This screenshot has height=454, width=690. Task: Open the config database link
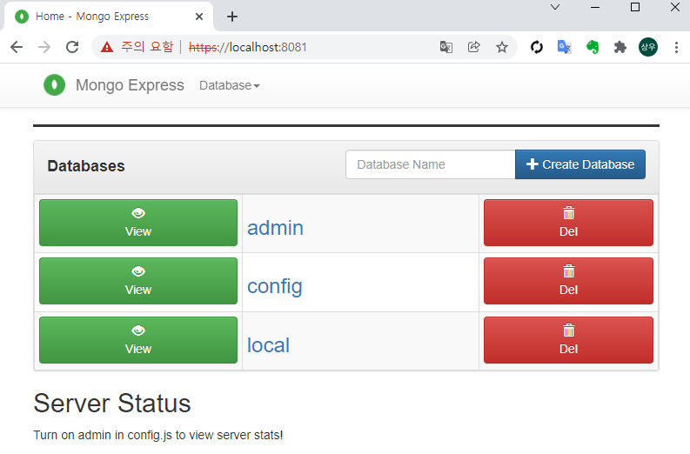coord(275,287)
